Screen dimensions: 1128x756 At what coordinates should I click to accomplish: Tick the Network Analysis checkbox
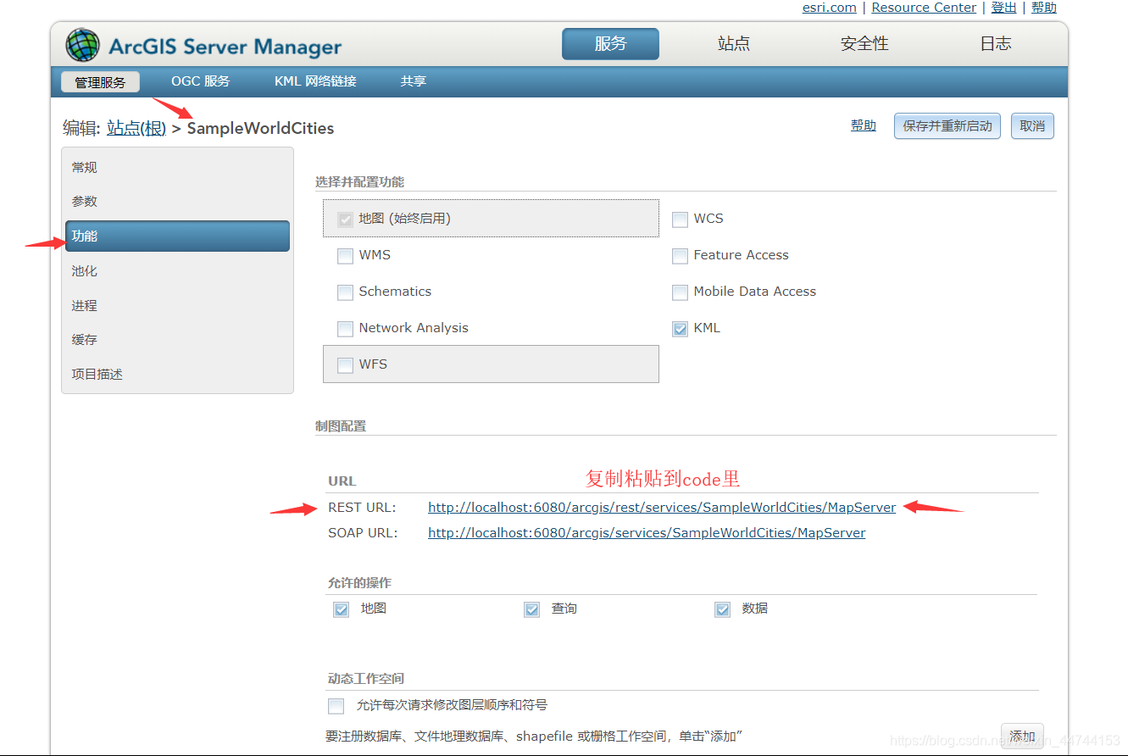pos(345,329)
